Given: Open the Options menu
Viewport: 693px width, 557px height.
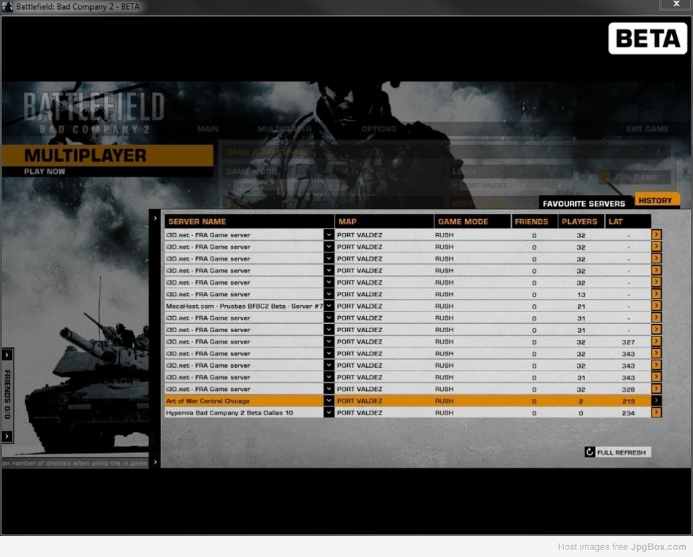Looking at the screenshot, I should (379, 128).
